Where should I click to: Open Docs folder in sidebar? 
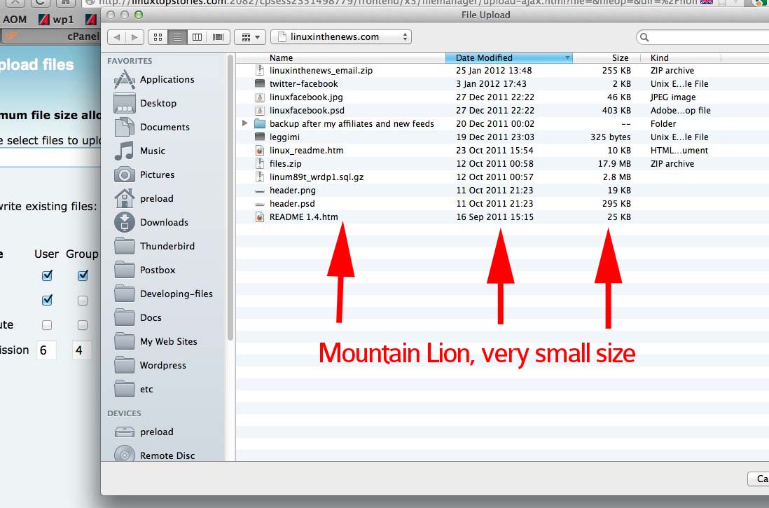[138, 317]
